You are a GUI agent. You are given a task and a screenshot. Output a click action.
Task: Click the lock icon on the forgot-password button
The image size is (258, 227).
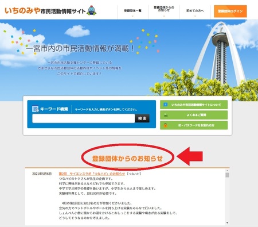coord(166,125)
